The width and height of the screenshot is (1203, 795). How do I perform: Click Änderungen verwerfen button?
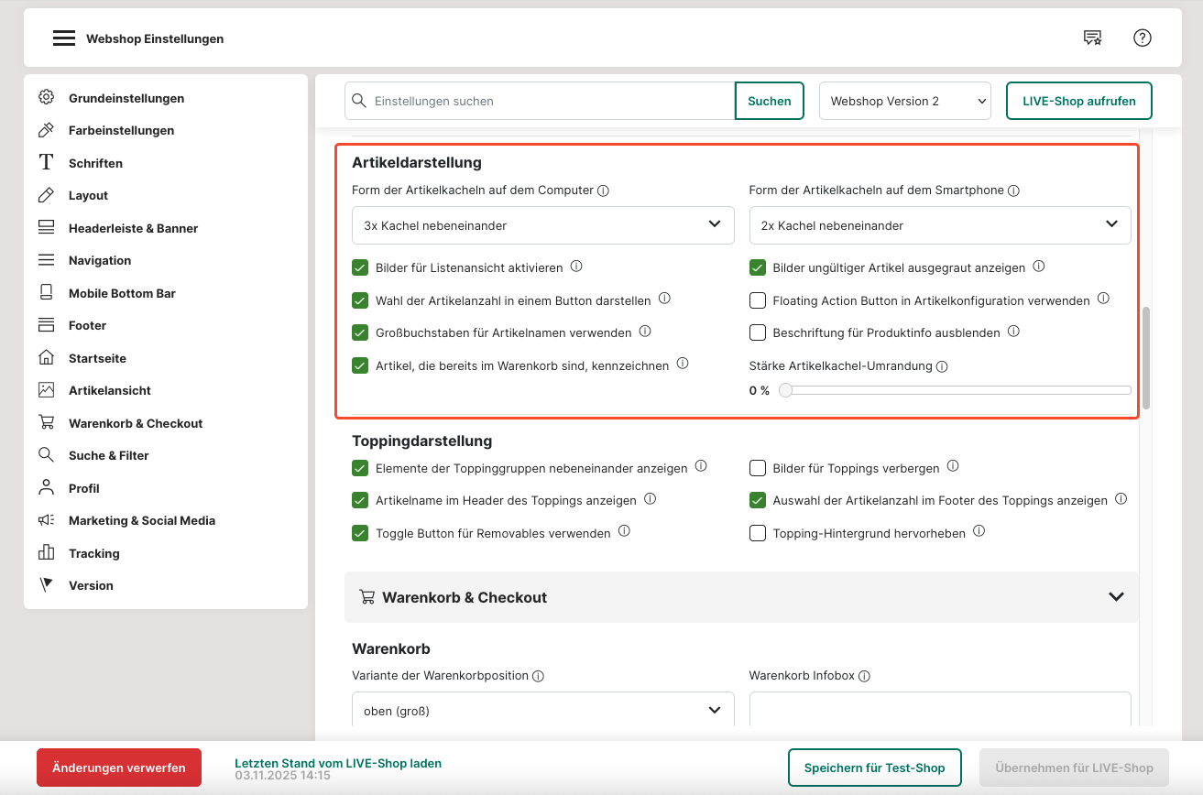[119, 768]
